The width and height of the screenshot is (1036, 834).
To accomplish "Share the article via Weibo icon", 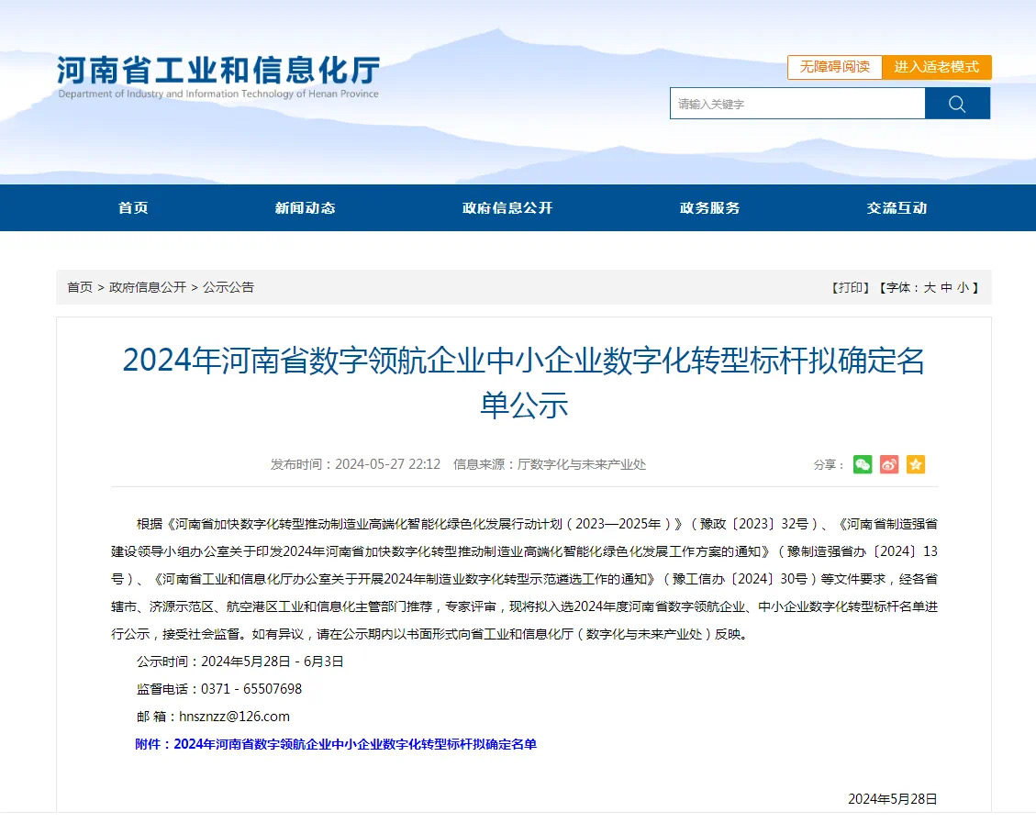I will [889, 464].
